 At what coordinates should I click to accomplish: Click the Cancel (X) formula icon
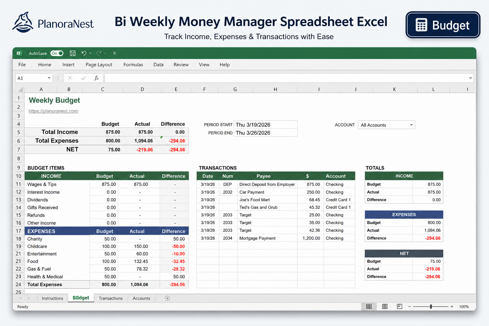pos(70,78)
